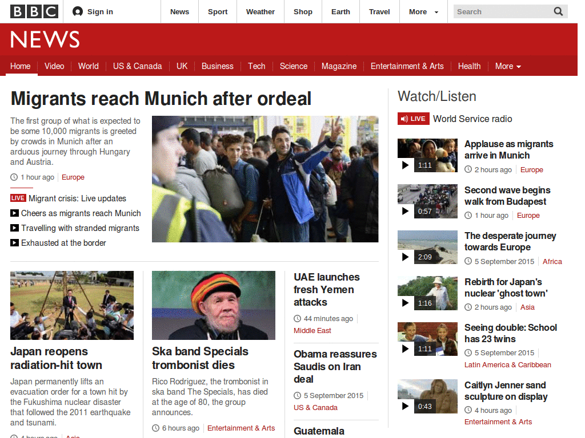585x438 pixels.
Task: Open Exhausted at the border link
Action: (63, 243)
